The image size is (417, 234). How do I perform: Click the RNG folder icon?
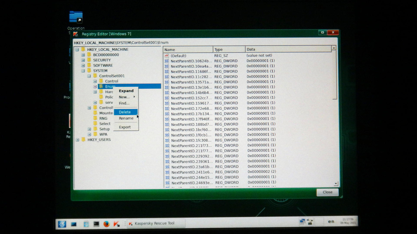[95, 118]
